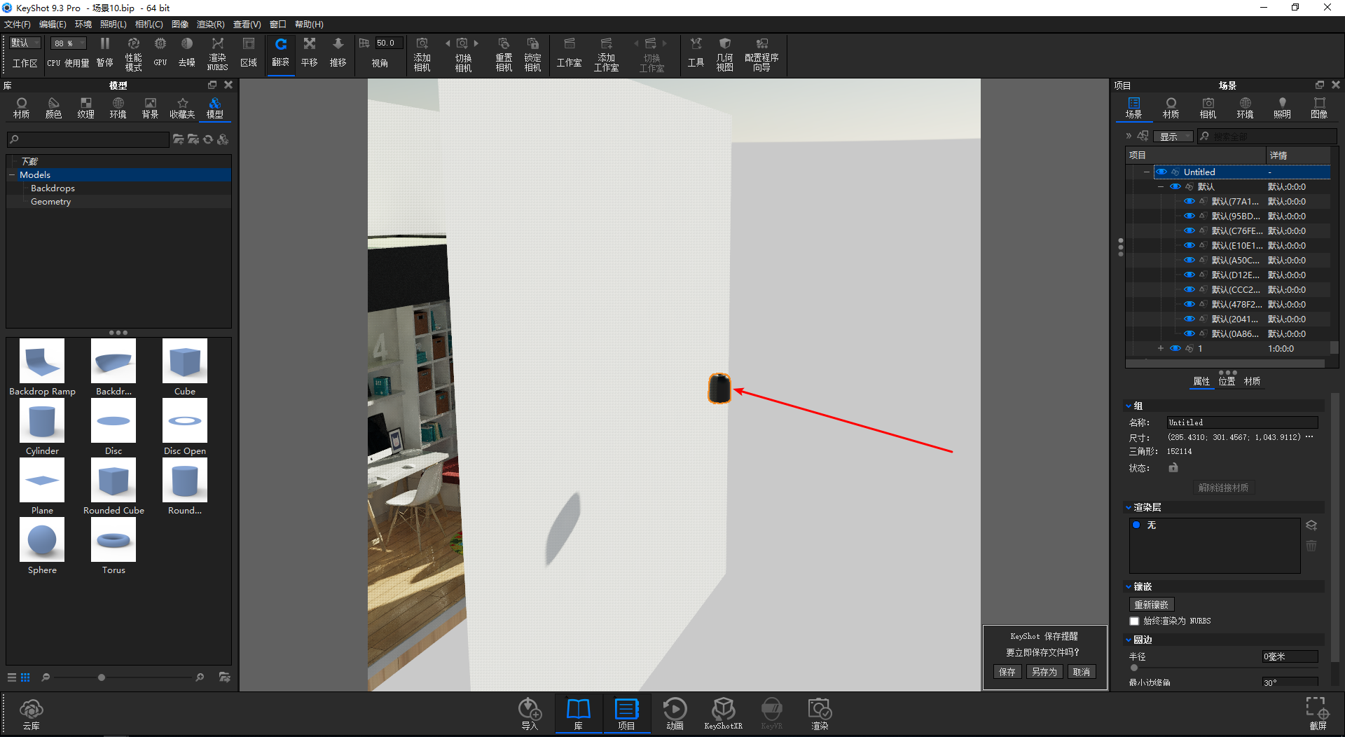Click the 解除链接材质 button

pos(1223,488)
